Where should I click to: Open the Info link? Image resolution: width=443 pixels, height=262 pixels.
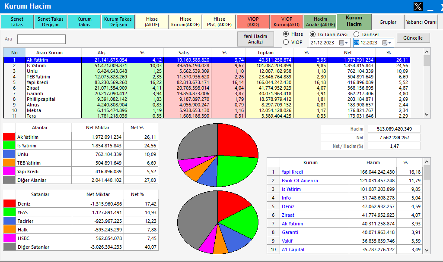coord(286,198)
